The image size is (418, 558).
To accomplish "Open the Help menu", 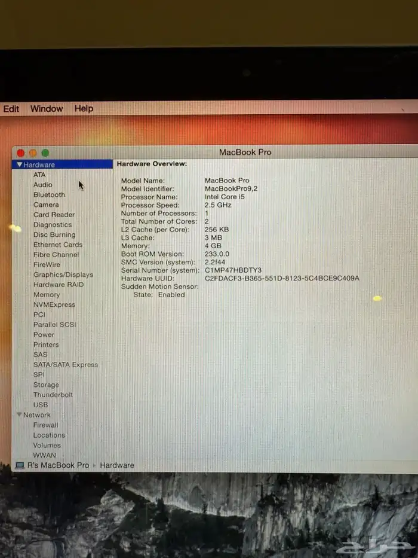I will point(84,109).
